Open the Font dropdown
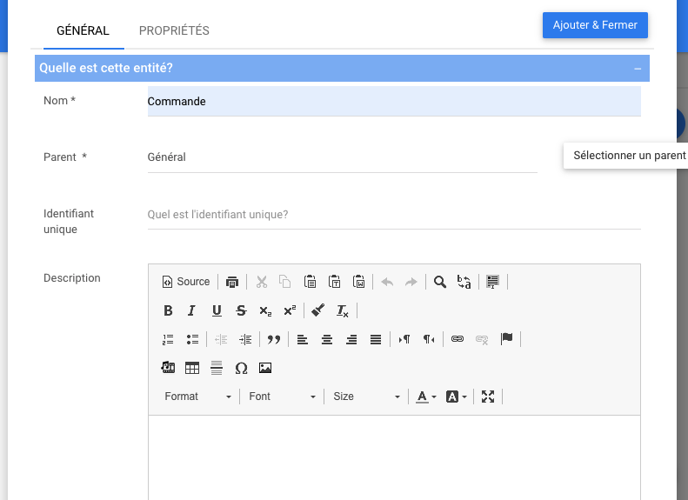 click(x=282, y=397)
